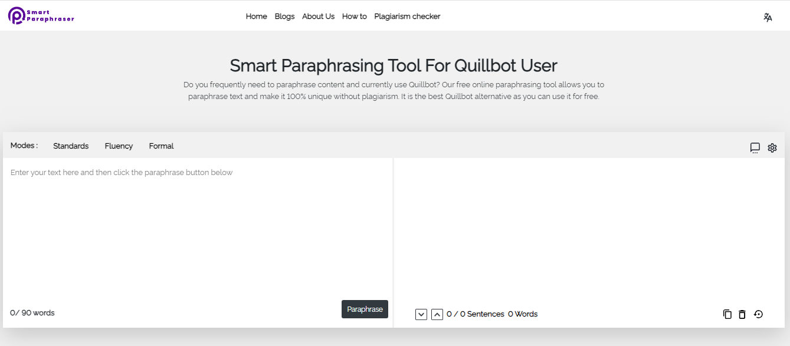Viewport: 790px width, 346px height.
Task: Open the history clock icon
Action: (x=759, y=314)
